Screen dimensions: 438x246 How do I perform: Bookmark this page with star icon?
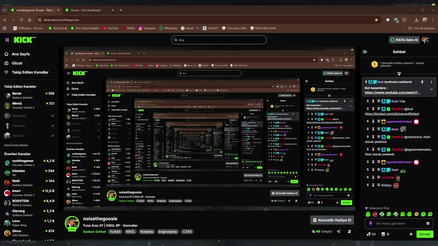coord(376,20)
